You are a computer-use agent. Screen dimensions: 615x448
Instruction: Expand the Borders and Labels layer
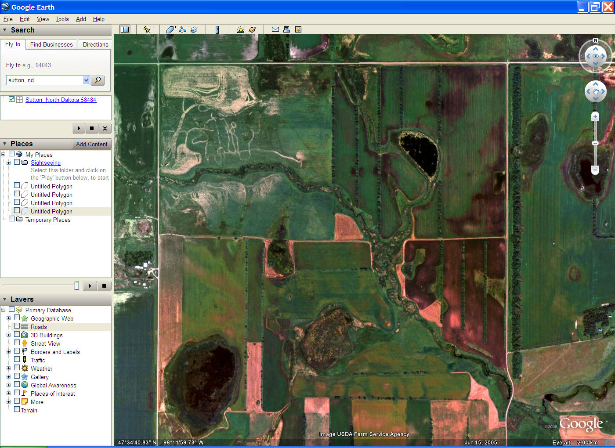tap(9, 352)
